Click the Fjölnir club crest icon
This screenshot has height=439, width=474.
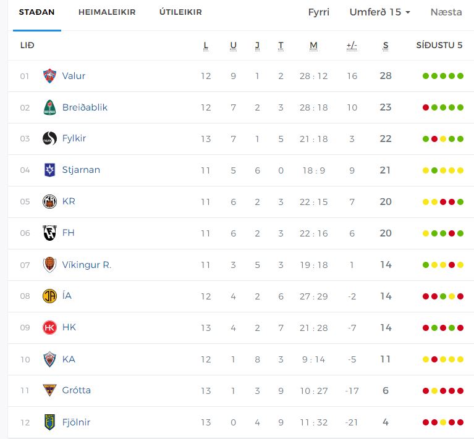click(x=49, y=422)
